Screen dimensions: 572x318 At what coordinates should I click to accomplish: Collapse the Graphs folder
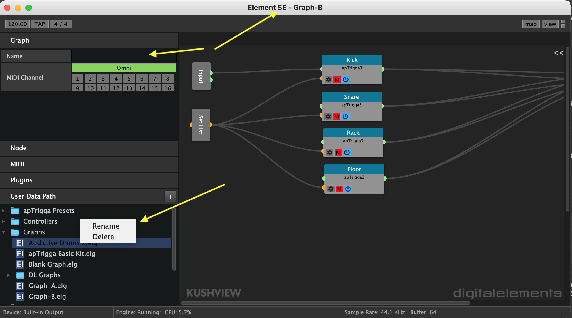(3, 232)
